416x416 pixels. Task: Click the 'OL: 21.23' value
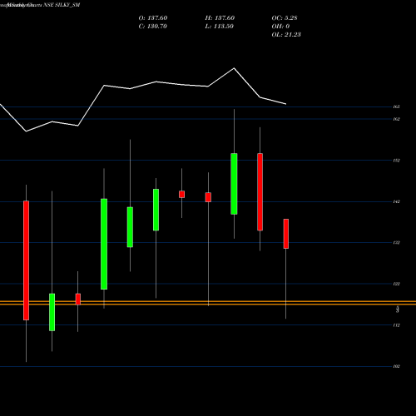tap(286, 35)
